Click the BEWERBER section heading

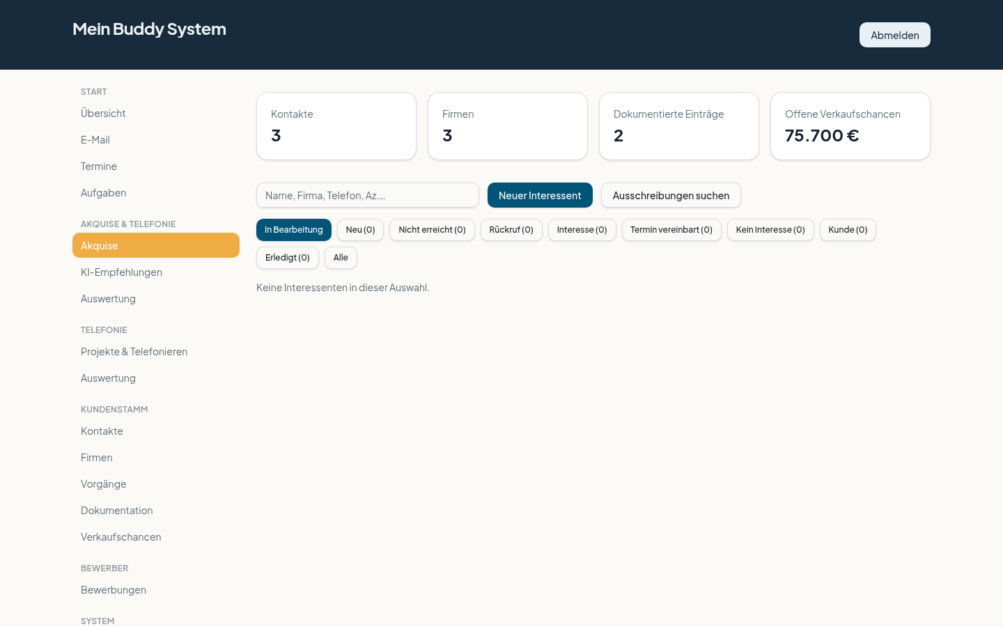coord(104,568)
